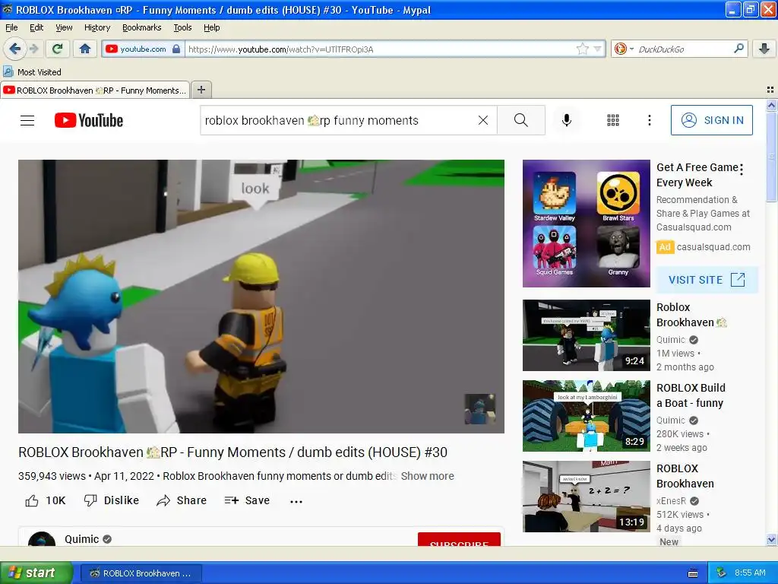Open the Bookmarks menu
The image size is (778, 584).
click(141, 28)
